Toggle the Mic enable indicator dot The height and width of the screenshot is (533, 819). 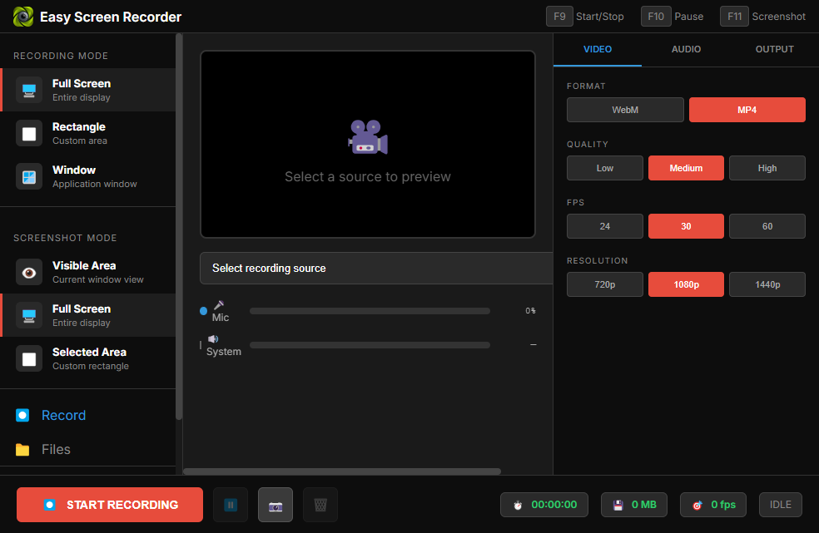pyautogui.click(x=204, y=311)
